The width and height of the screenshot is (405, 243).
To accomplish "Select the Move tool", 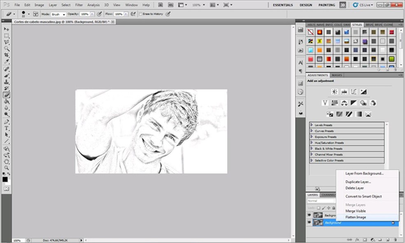I will point(7,30).
